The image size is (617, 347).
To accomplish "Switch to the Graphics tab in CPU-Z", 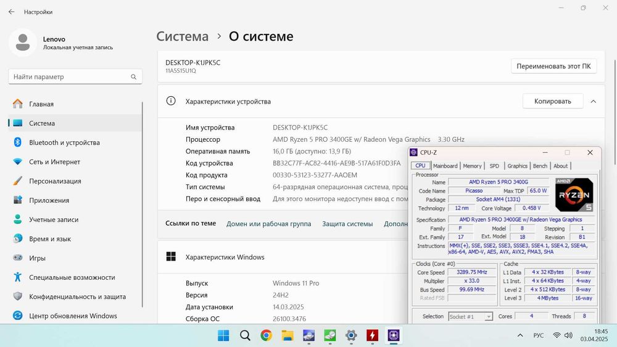I will 517,166.
